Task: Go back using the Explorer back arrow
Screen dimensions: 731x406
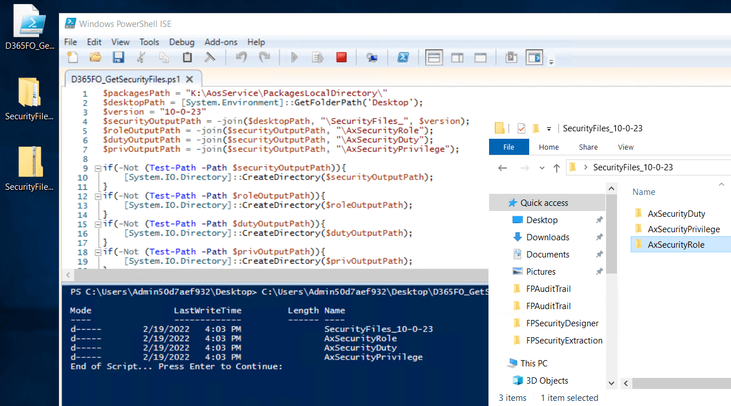Action: [503, 168]
